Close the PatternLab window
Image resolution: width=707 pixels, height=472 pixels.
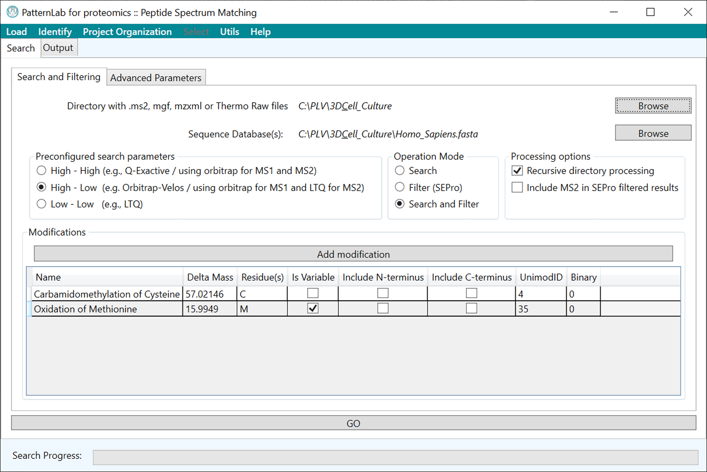(688, 12)
